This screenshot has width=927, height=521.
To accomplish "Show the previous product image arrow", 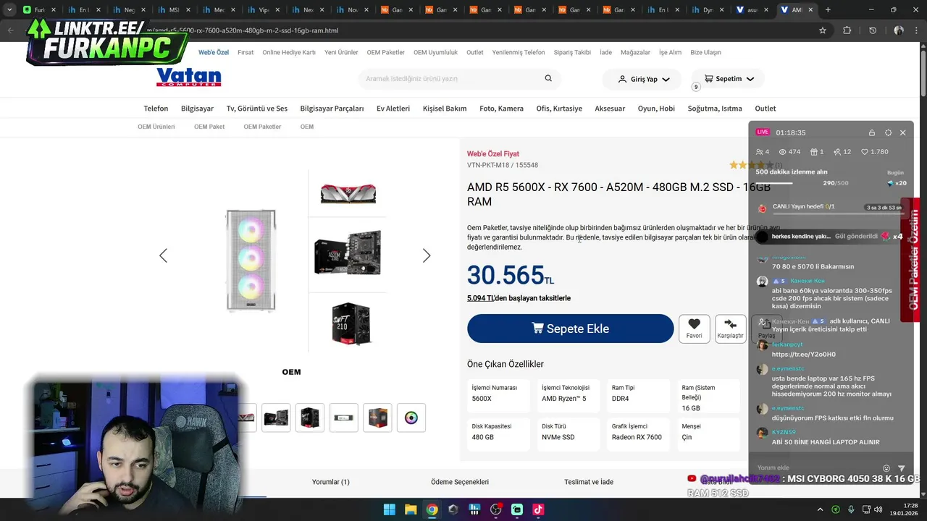I will [x=163, y=255].
